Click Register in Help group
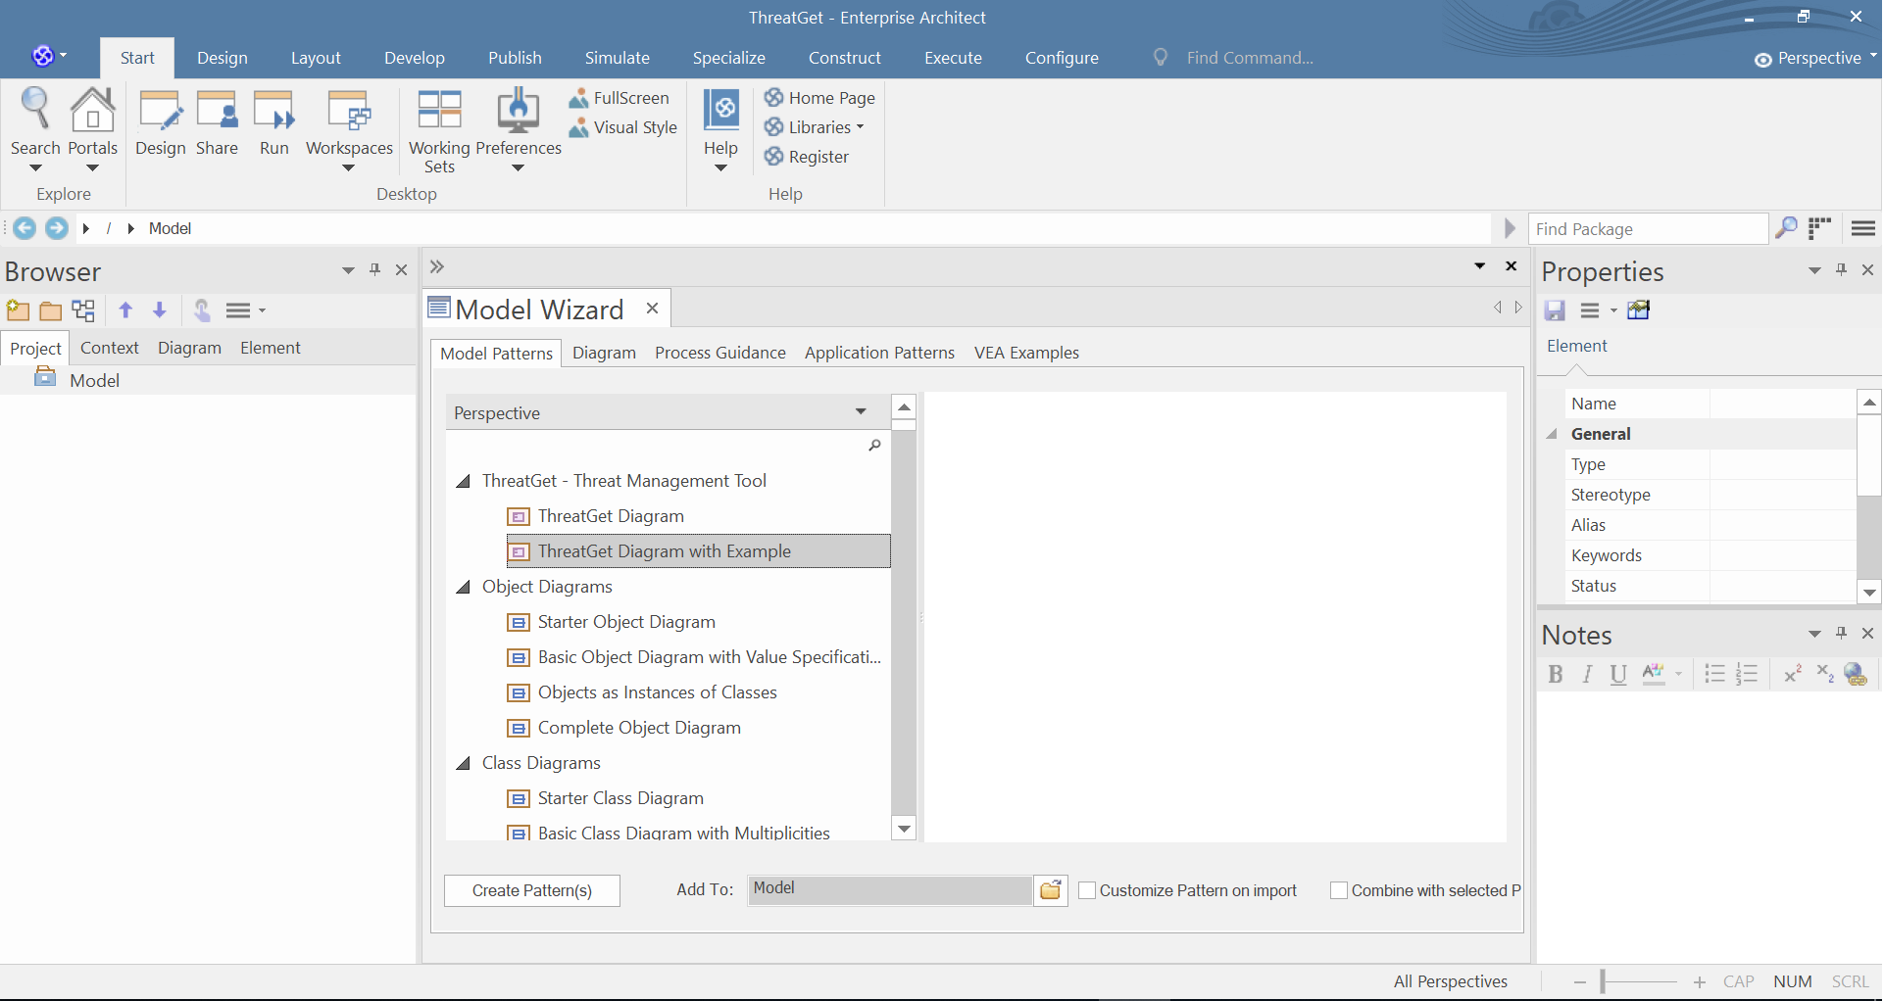Screen dimensions: 1884x1001 (807, 157)
